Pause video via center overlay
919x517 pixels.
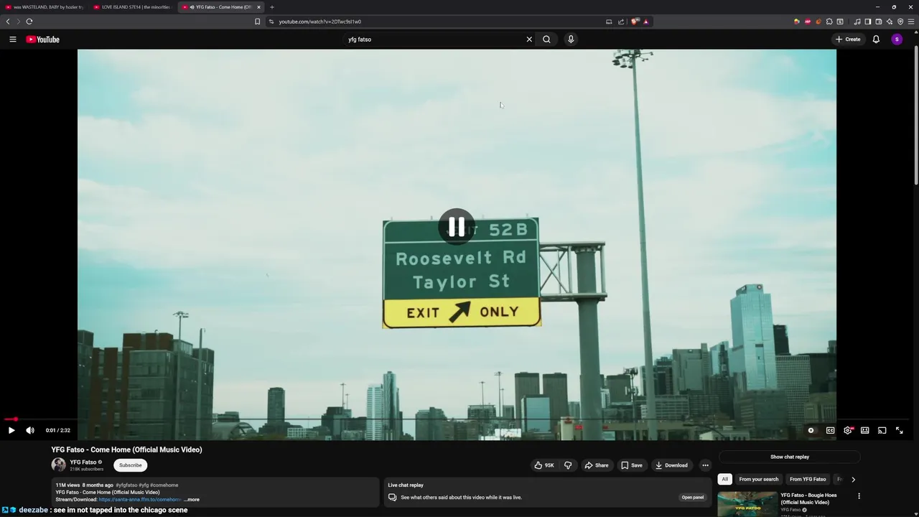457,226
